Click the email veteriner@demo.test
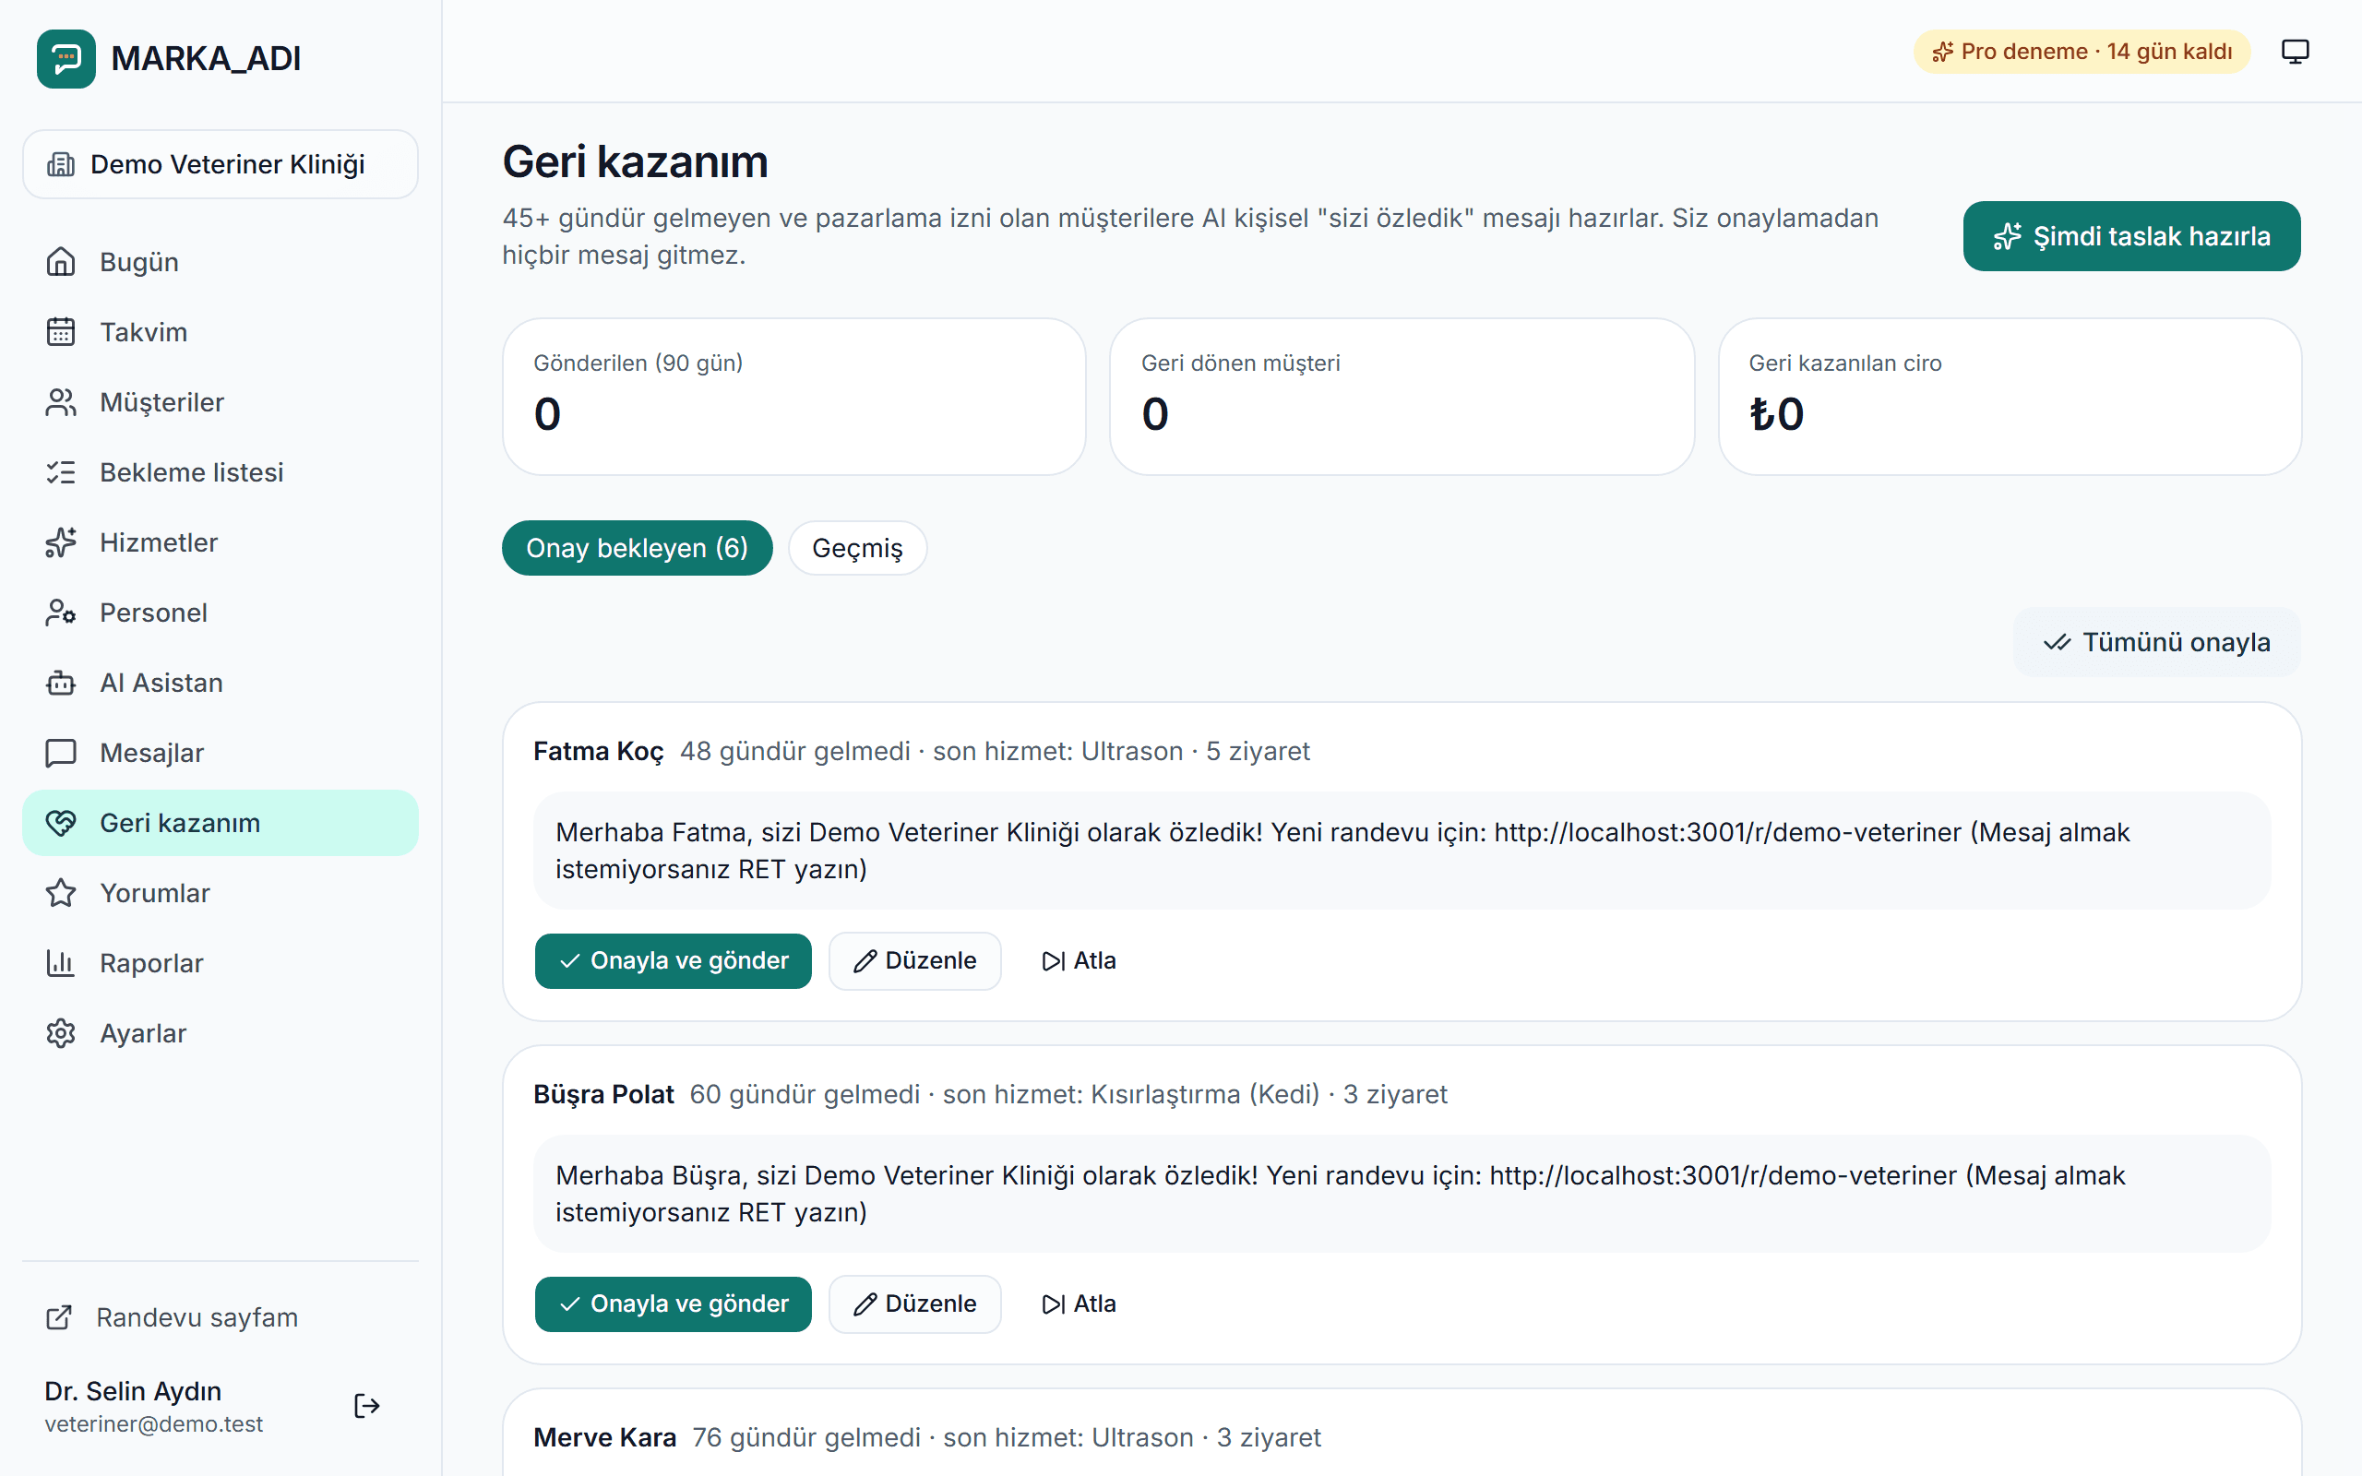Image resolution: width=2362 pixels, height=1476 pixels. (x=153, y=1424)
